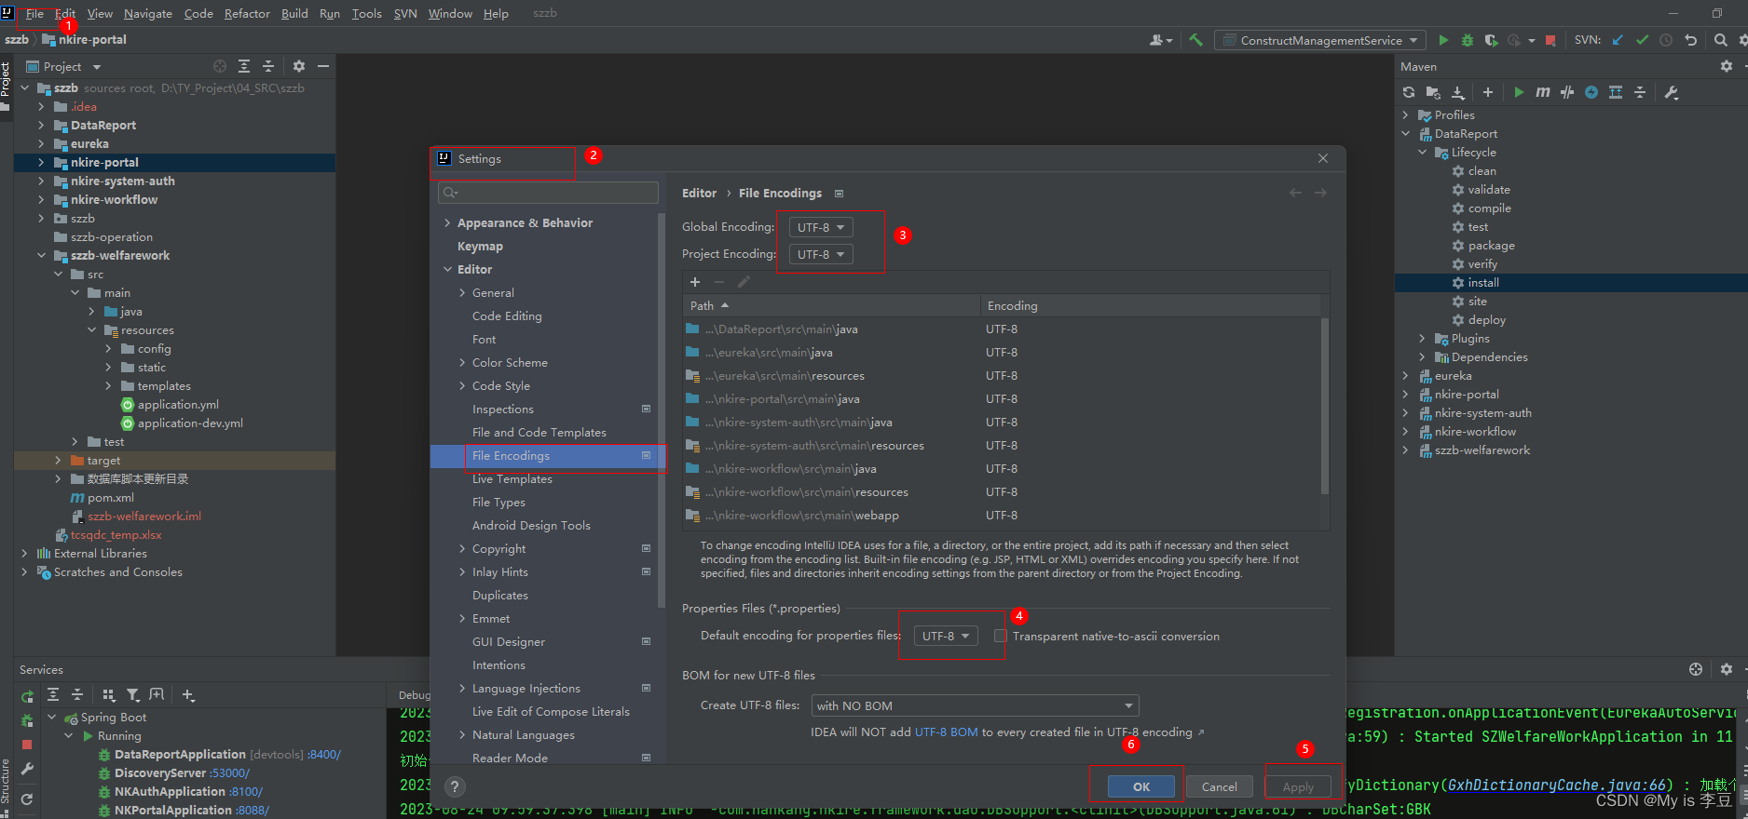1748x819 pixels.
Task: Click Maven panel gear options icon
Action: [1727, 66]
